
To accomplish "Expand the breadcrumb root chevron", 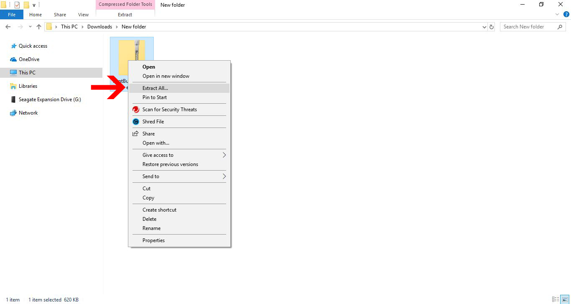I will click(x=56, y=27).
